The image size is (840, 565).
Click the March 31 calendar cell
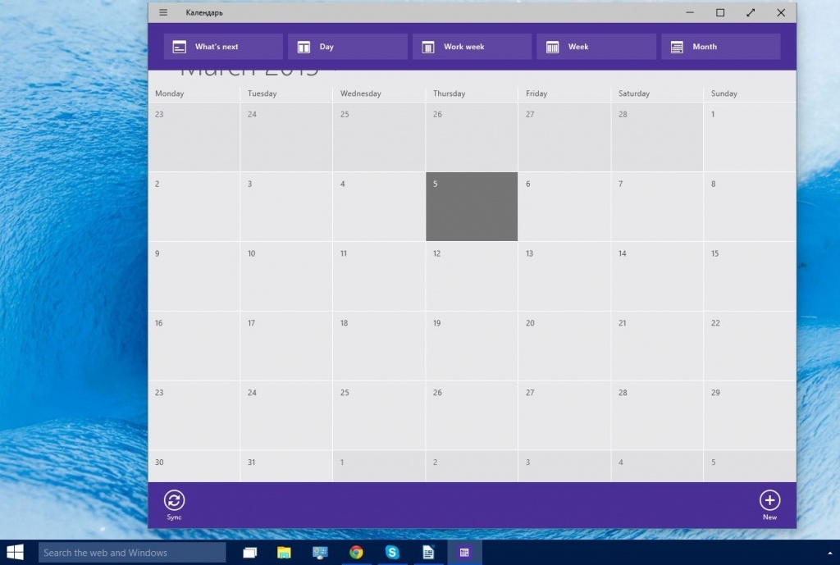[285, 466]
